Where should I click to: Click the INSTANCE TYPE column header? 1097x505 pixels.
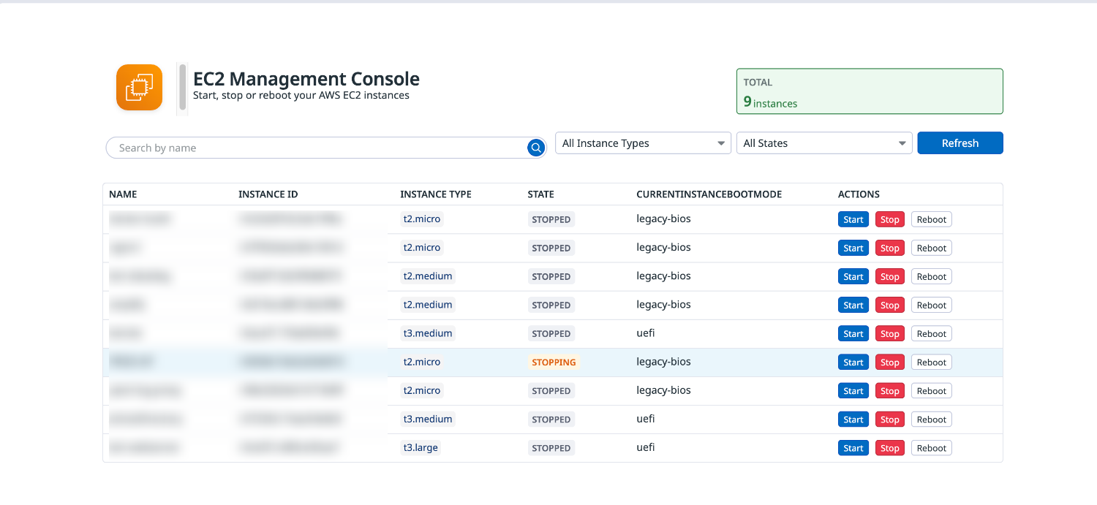pos(436,194)
